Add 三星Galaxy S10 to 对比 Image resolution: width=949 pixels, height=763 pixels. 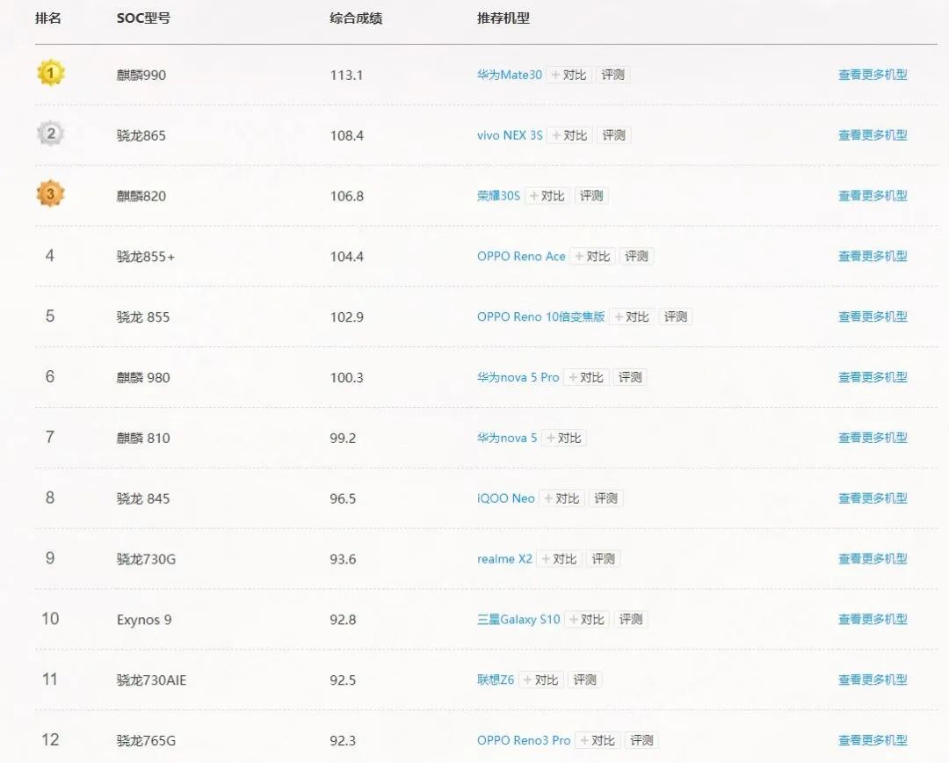[587, 620]
